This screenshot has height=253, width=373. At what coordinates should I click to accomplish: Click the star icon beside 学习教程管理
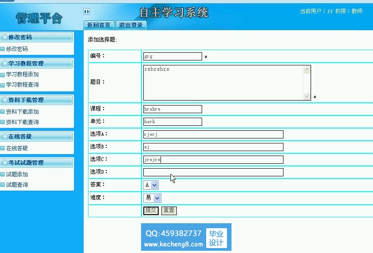pos(5,64)
